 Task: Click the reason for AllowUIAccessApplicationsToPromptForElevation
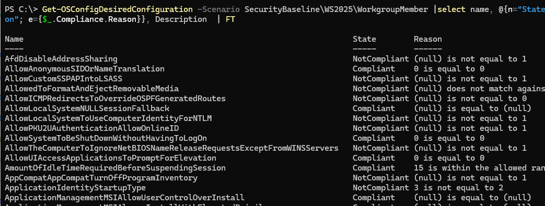[x=449, y=158]
